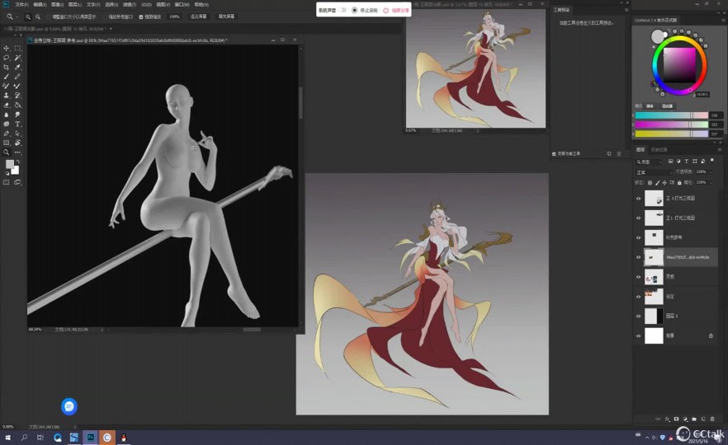The width and height of the screenshot is (728, 445).
Task: Click the Delete Layer trash icon
Action: 712,419
